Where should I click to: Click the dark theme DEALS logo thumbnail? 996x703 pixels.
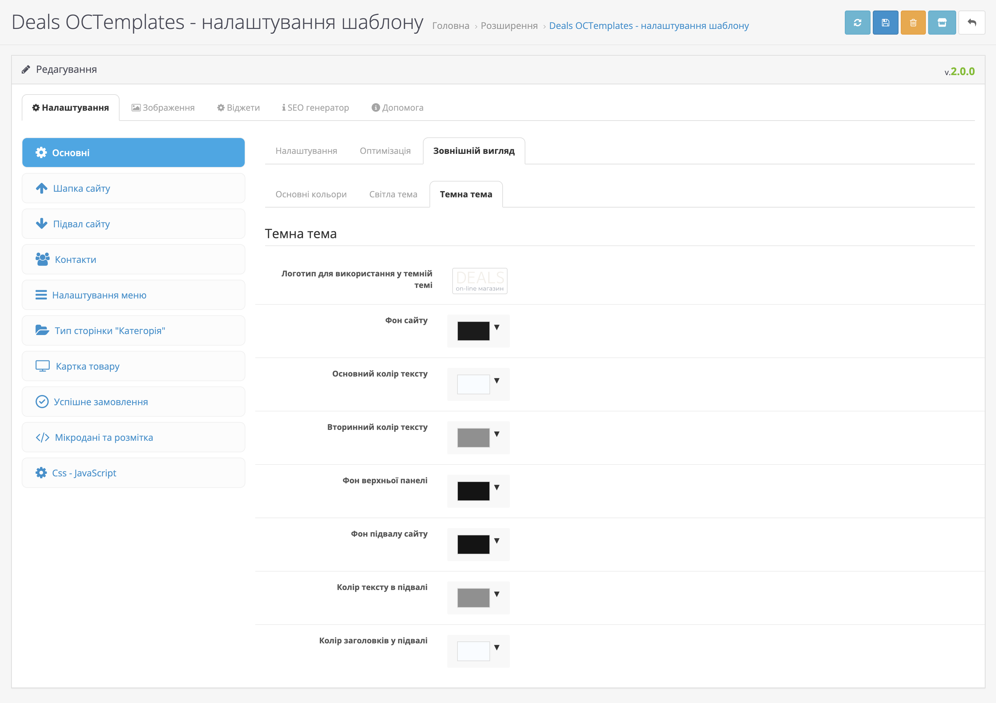click(480, 281)
